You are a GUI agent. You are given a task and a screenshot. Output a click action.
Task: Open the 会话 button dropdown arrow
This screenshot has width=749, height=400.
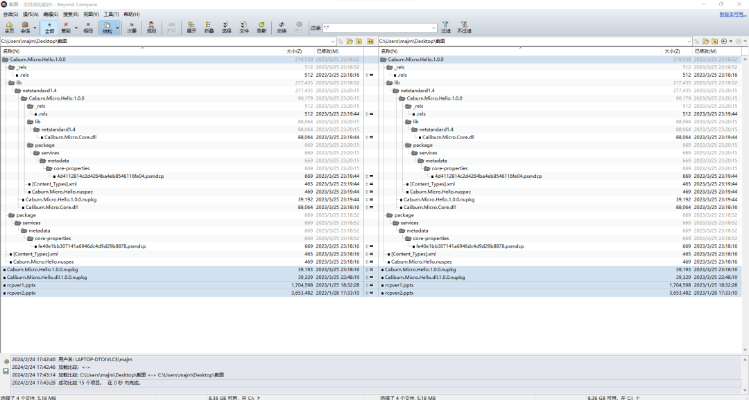coord(35,28)
